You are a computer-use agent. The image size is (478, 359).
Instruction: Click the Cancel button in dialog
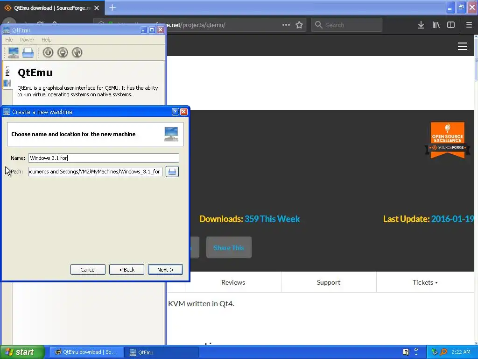click(88, 270)
